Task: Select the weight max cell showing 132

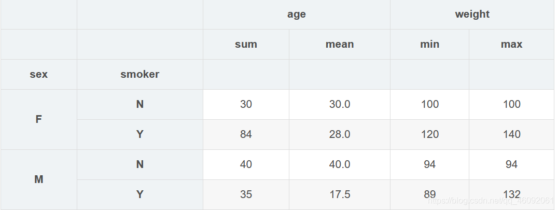Action: [x=511, y=194]
